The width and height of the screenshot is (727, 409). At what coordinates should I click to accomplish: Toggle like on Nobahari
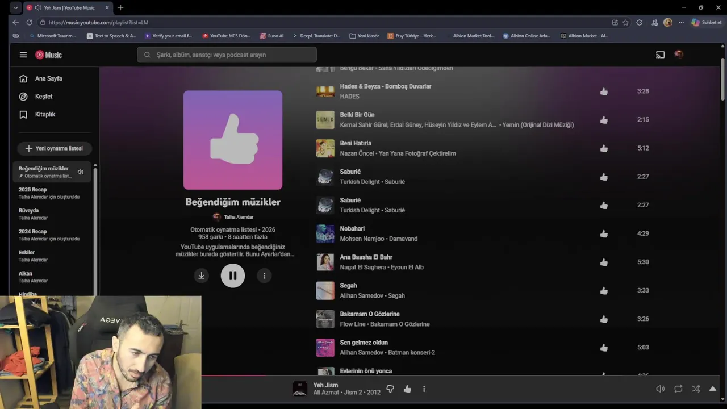(x=604, y=233)
